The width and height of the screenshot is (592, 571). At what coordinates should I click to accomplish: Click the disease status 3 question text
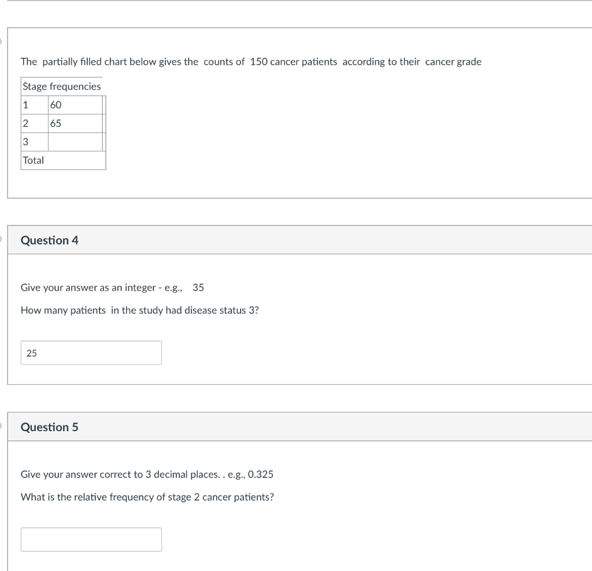point(140,310)
